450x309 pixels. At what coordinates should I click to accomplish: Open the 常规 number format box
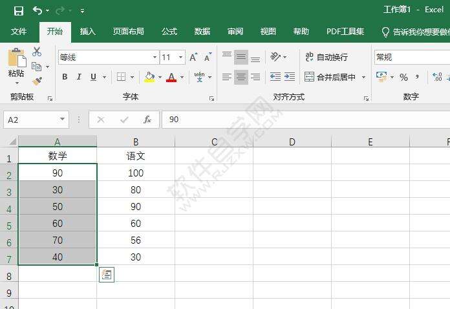412,58
